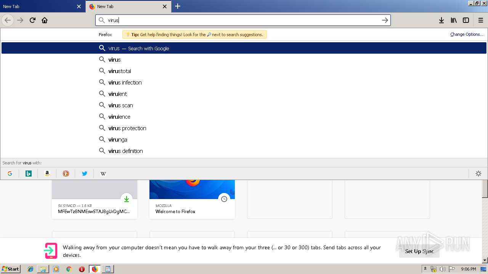Open the volume speaker tray icon
The image size is (488, 274).
click(x=443, y=269)
